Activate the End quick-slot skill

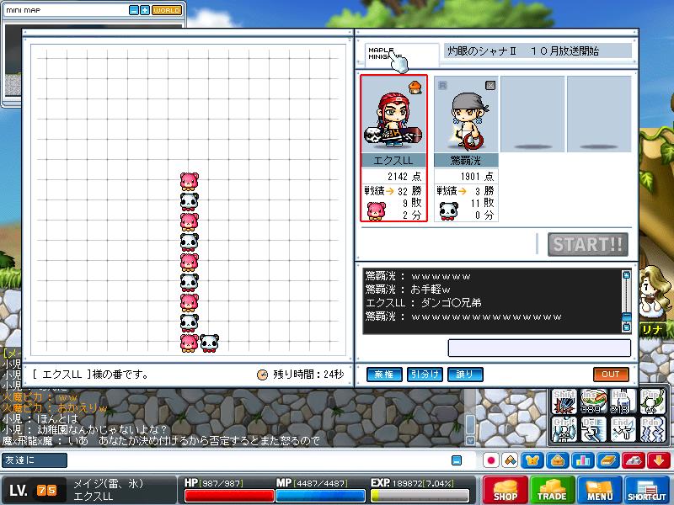pos(623,429)
